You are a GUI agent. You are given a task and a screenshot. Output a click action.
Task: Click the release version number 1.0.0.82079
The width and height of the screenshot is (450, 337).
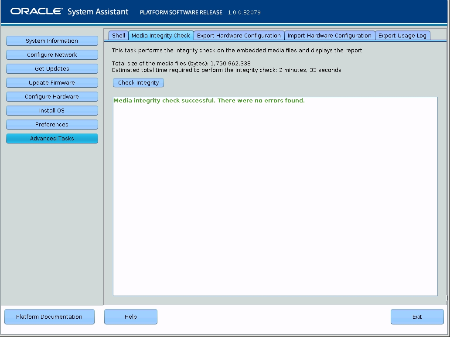click(x=244, y=12)
